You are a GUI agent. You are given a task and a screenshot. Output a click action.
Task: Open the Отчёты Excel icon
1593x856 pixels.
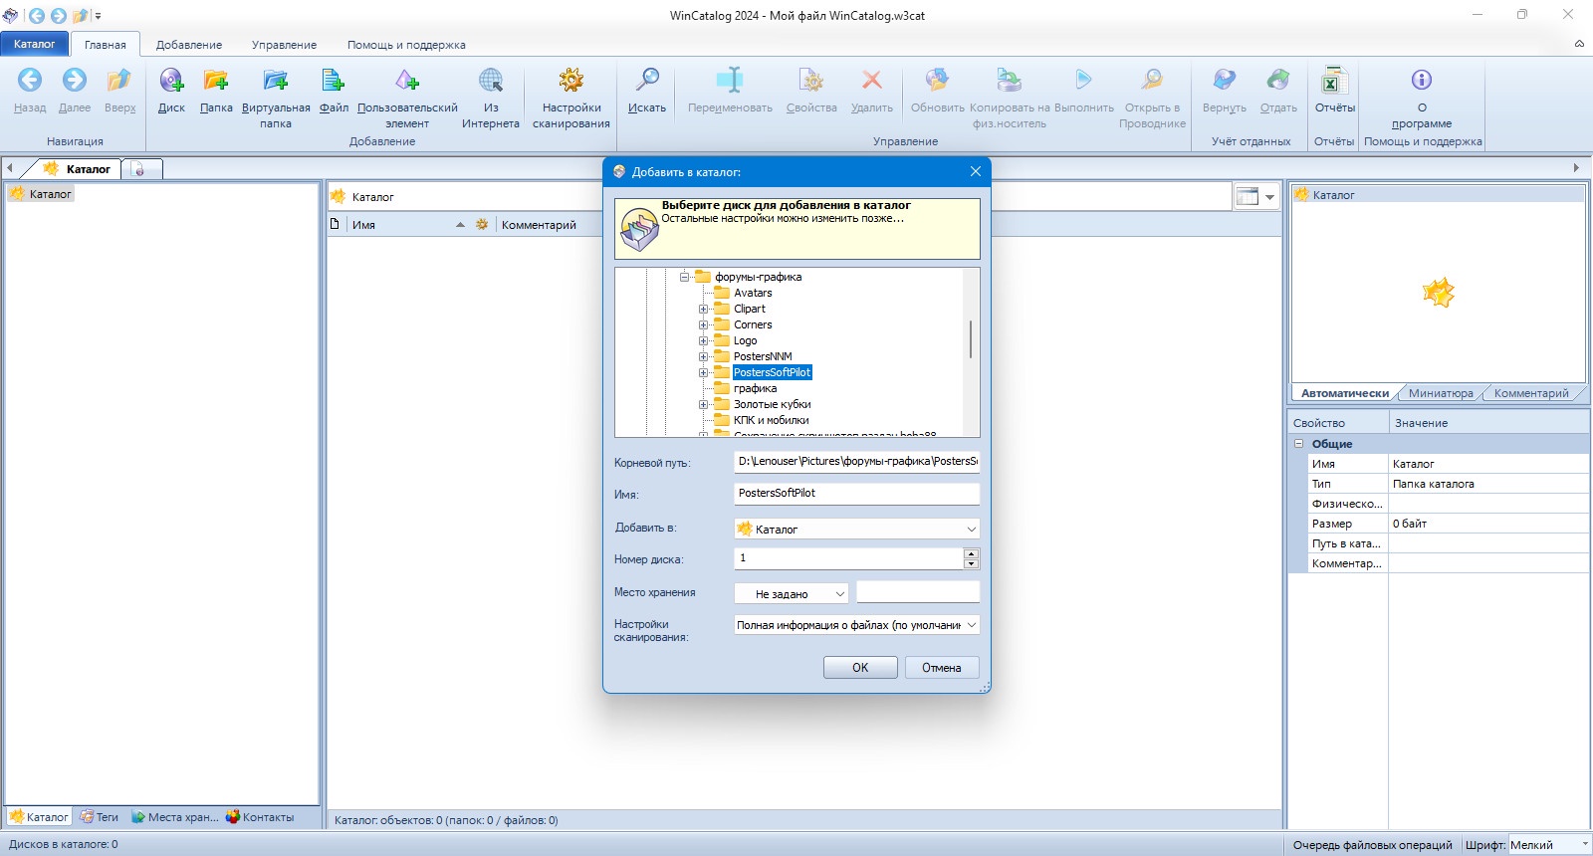pos(1334,81)
